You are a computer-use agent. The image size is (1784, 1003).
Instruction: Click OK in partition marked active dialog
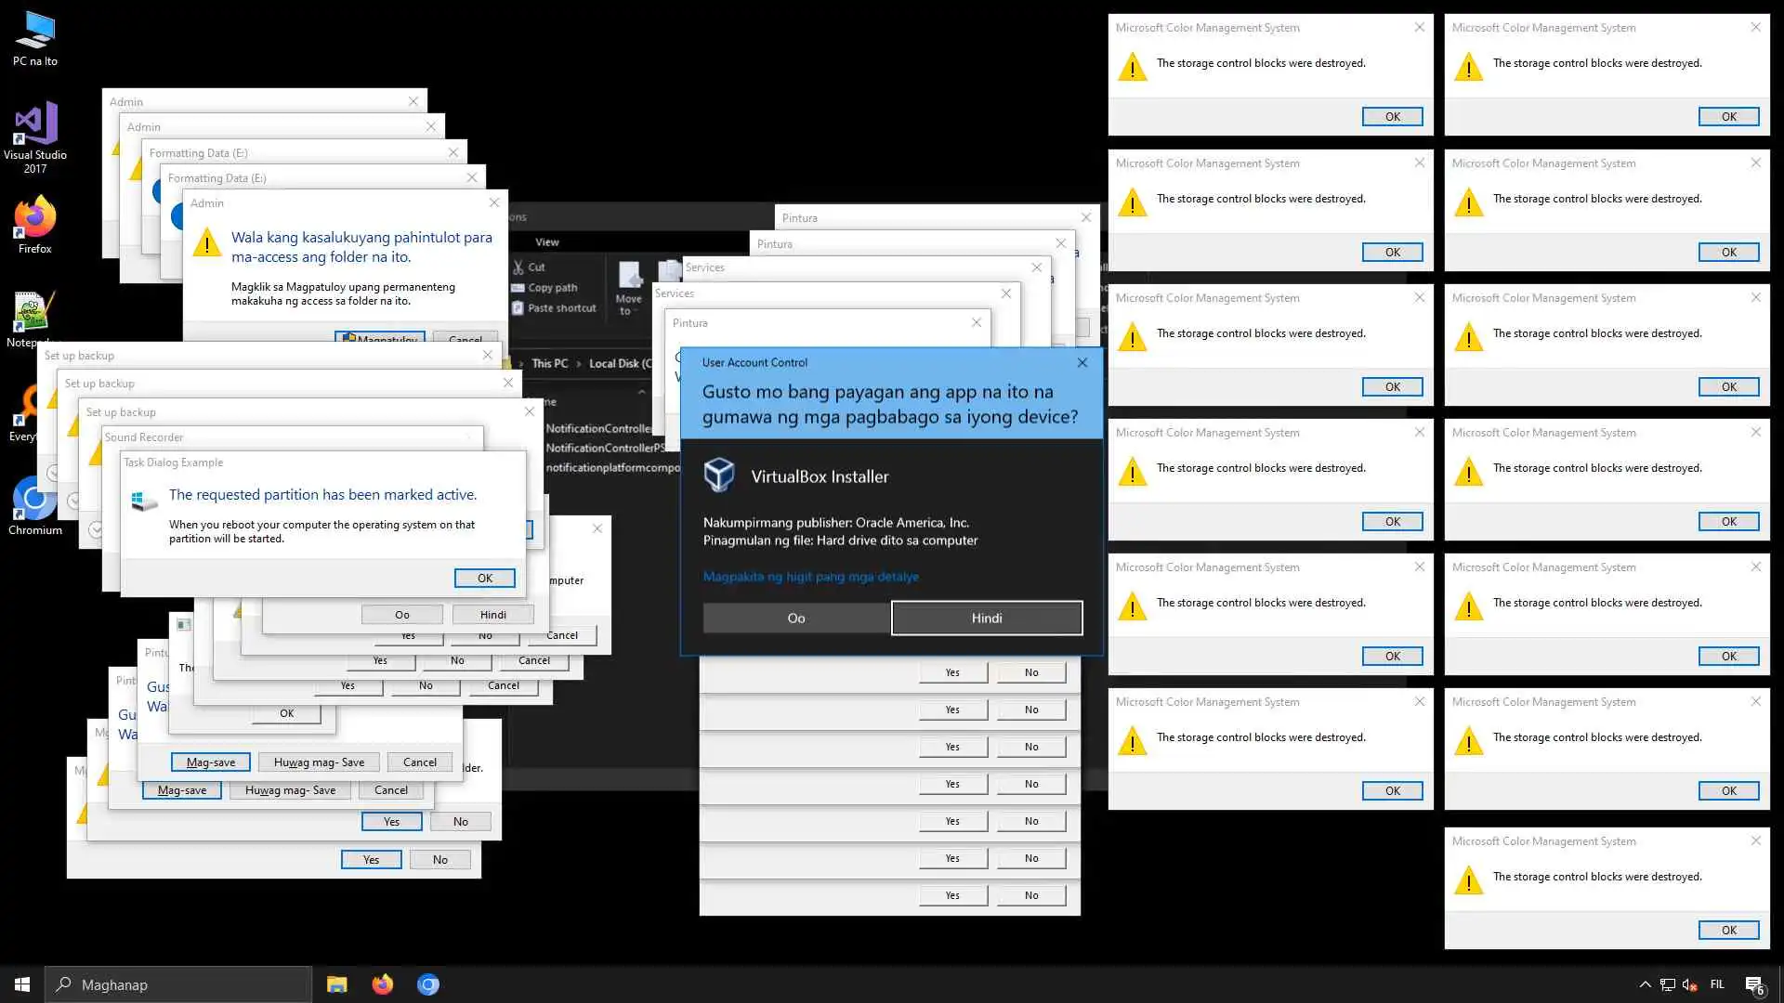pos(484,578)
